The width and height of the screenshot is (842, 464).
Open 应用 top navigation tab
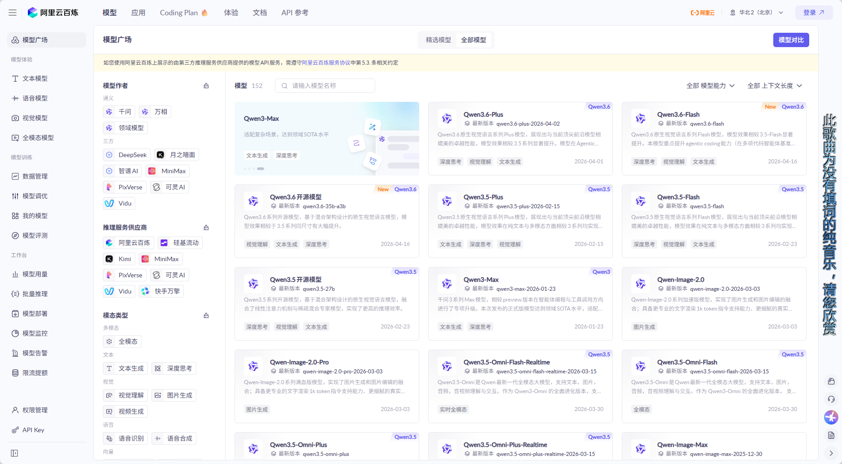(138, 13)
